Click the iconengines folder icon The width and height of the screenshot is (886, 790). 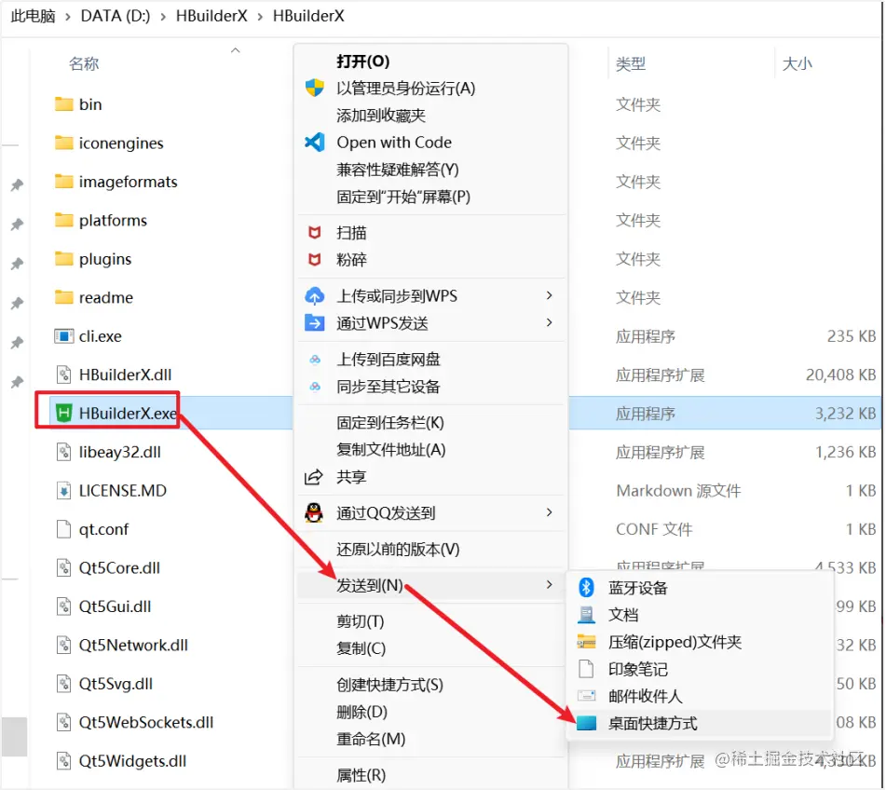click(64, 143)
